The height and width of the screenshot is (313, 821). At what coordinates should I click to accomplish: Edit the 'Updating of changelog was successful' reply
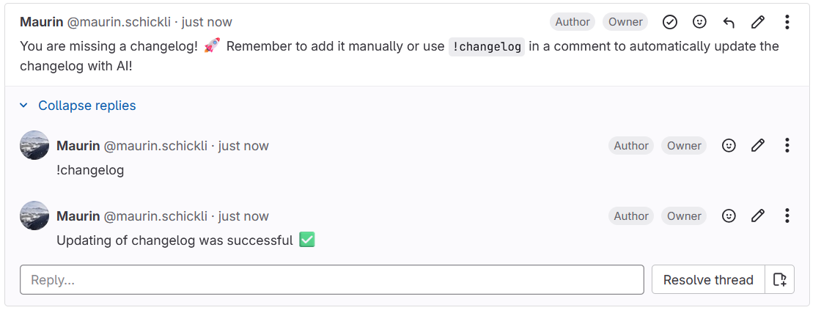pos(758,216)
